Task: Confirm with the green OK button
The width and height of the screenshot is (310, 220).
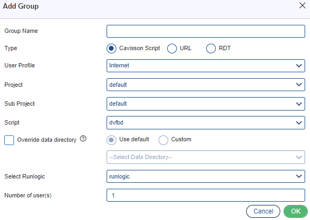Action: click(295, 211)
